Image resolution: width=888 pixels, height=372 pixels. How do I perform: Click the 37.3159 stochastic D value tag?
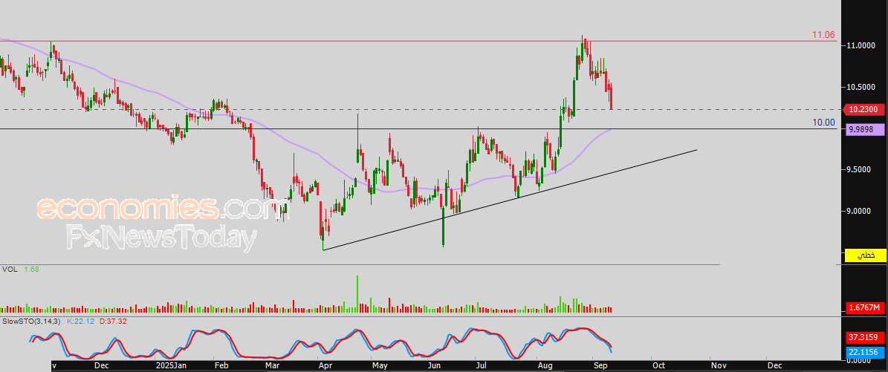pos(864,338)
